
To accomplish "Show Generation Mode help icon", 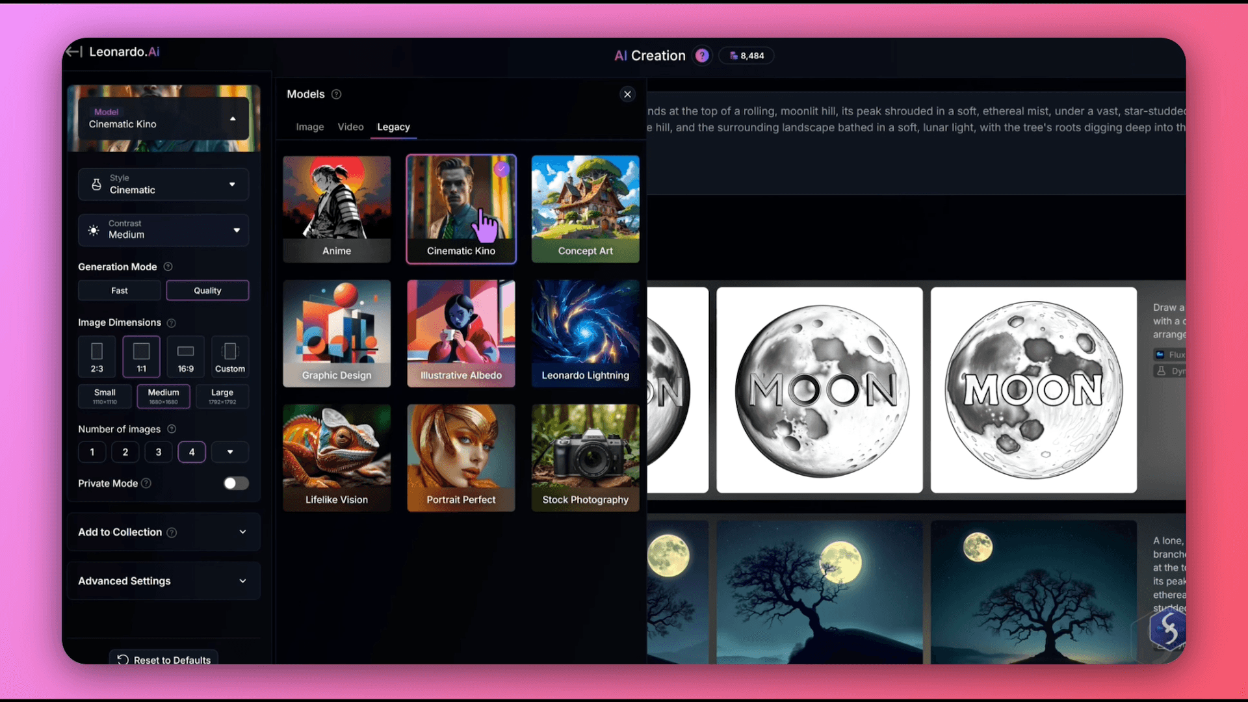I will [x=168, y=266].
